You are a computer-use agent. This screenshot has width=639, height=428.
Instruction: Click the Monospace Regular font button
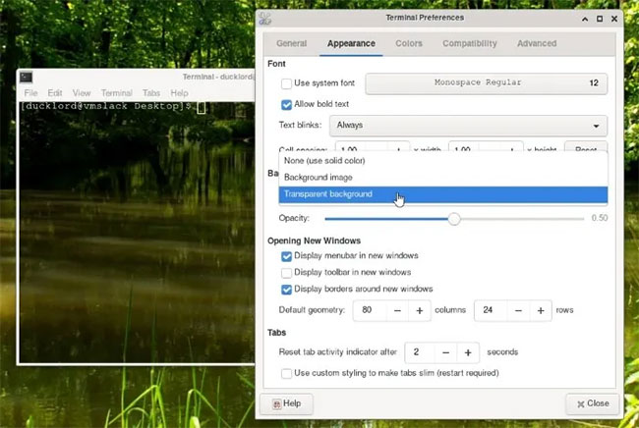tap(487, 83)
